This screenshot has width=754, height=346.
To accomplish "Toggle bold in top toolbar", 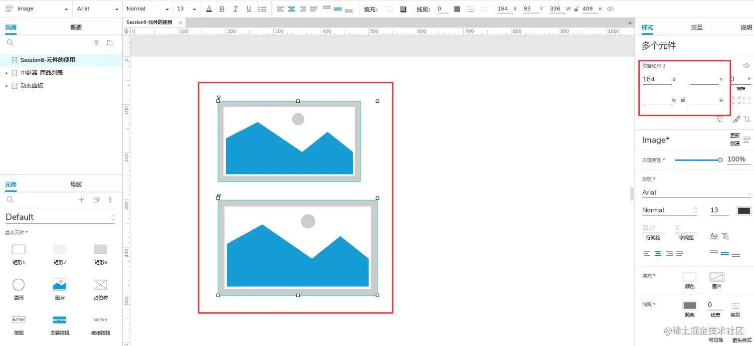I will coord(222,9).
